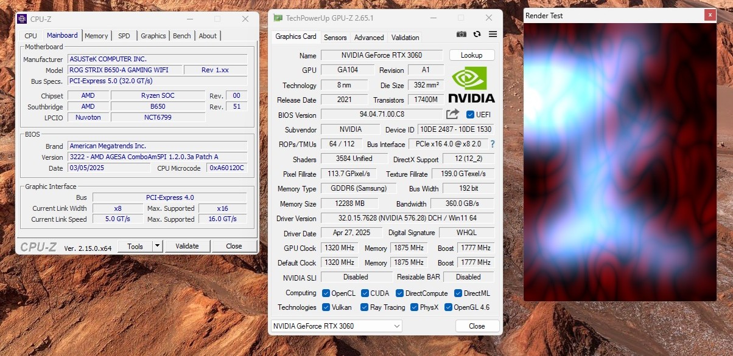Close the Render Test window
This screenshot has height=356, width=733.
click(x=710, y=16)
